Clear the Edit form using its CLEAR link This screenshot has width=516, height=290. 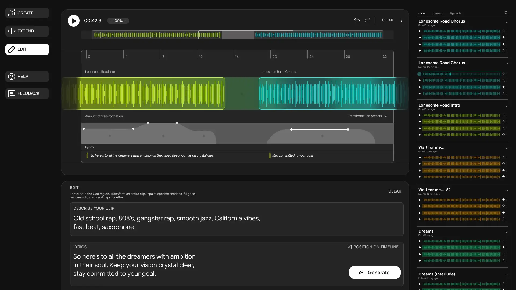pyautogui.click(x=395, y=191)
